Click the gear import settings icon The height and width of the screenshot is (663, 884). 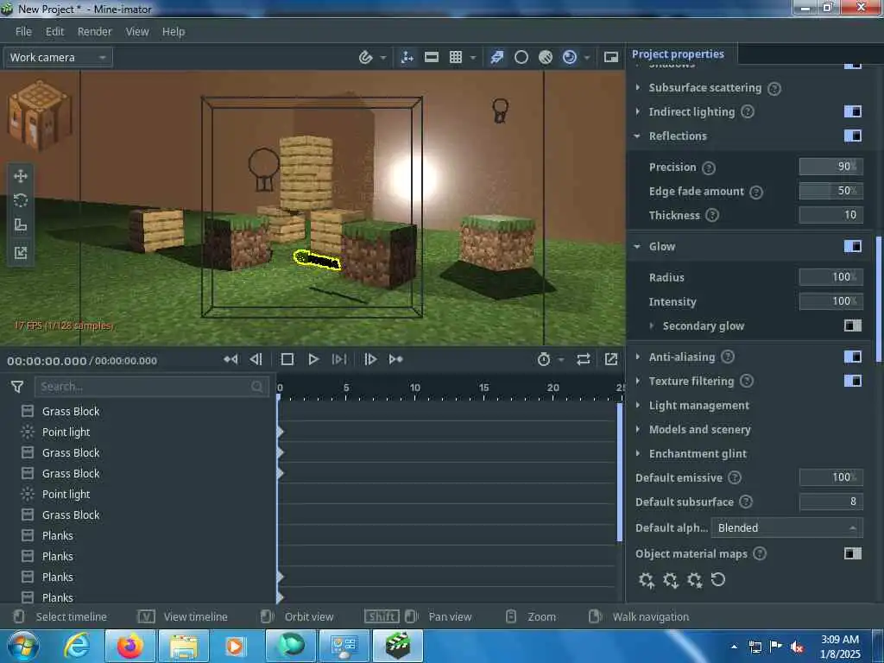(647, 580)
